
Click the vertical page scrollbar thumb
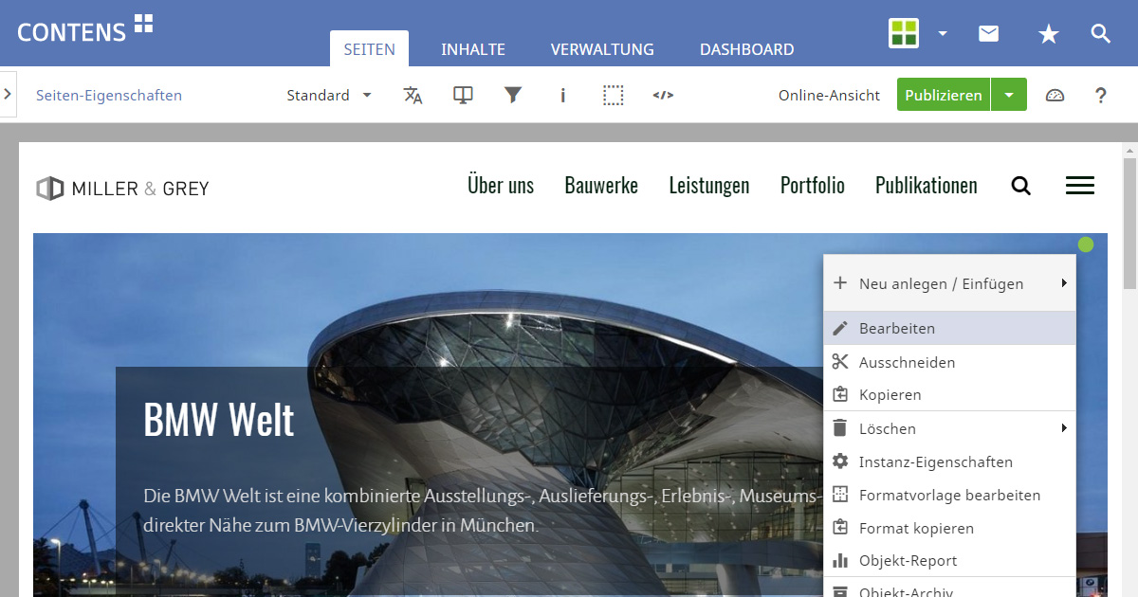pyautogui.click(x=1129, y=224)
